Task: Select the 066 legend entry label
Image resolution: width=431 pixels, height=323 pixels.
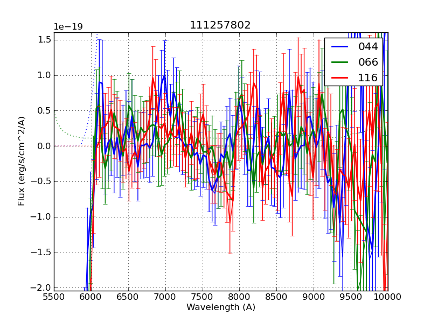Action: [x=368, y=62]
